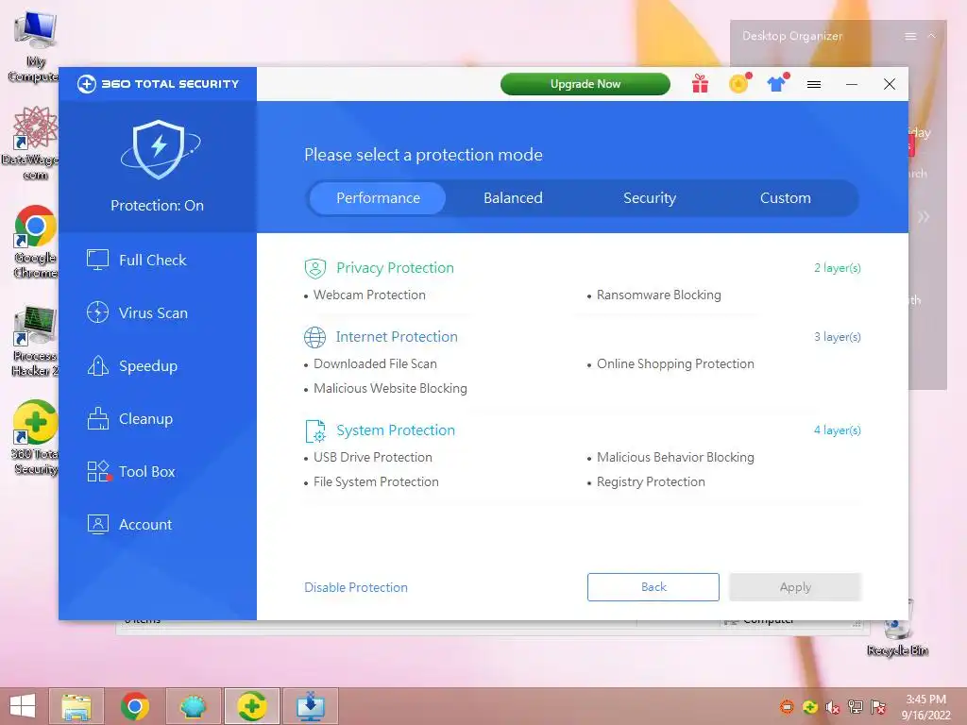Click the Back button

[x=653, y=587]
